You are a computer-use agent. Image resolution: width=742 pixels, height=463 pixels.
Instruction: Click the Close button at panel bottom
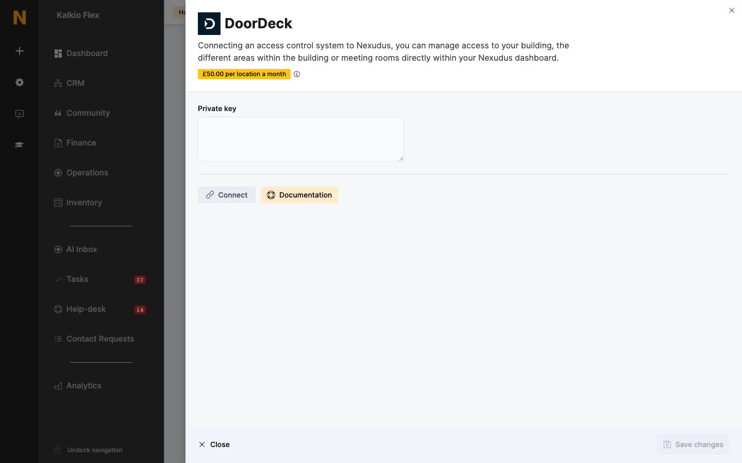point(214,444)
